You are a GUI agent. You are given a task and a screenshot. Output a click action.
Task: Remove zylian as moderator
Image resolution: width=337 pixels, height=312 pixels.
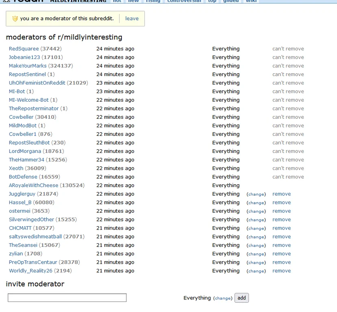pos(282,254)
